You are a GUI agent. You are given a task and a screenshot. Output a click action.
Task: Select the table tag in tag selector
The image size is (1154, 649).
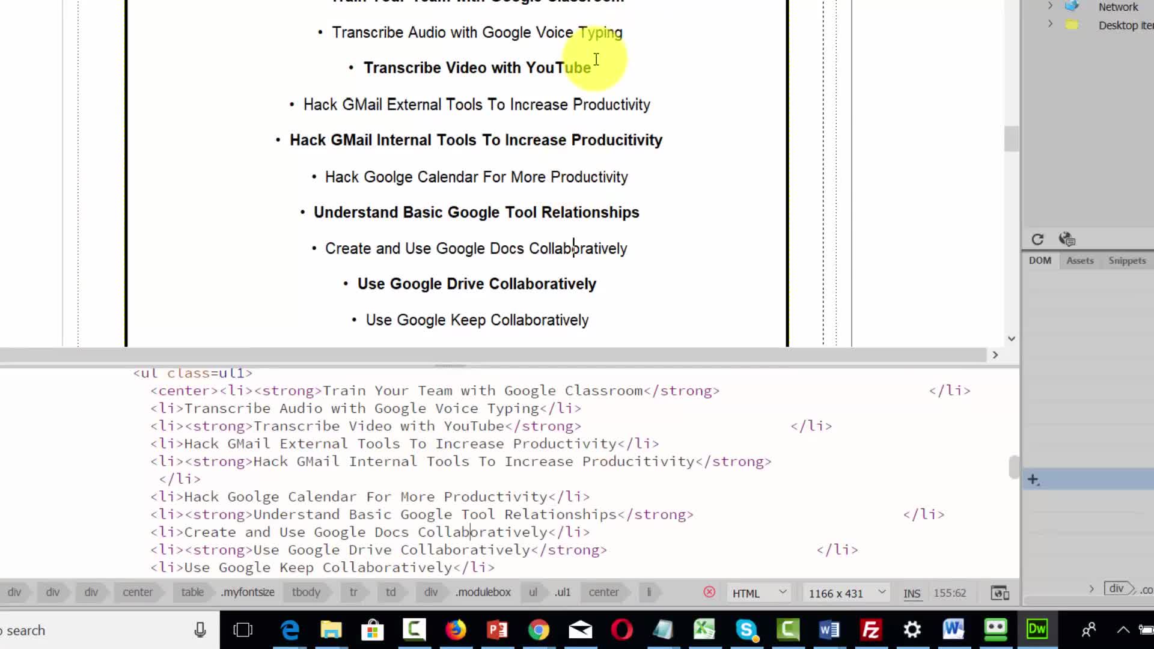(192, 592)
